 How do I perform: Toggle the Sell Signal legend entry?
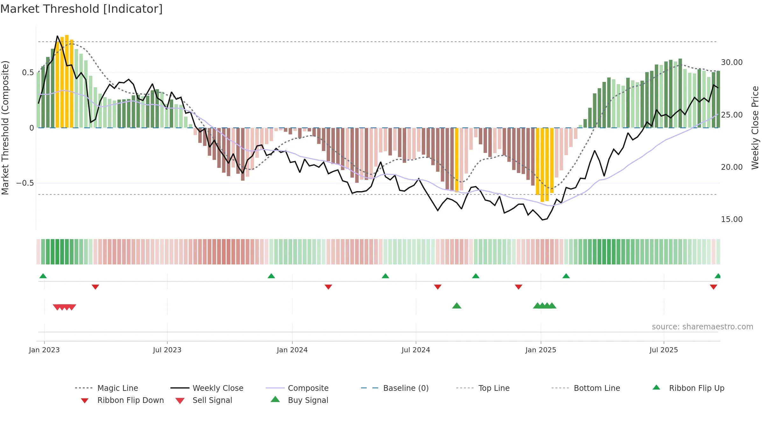click(x=204, y=400)
